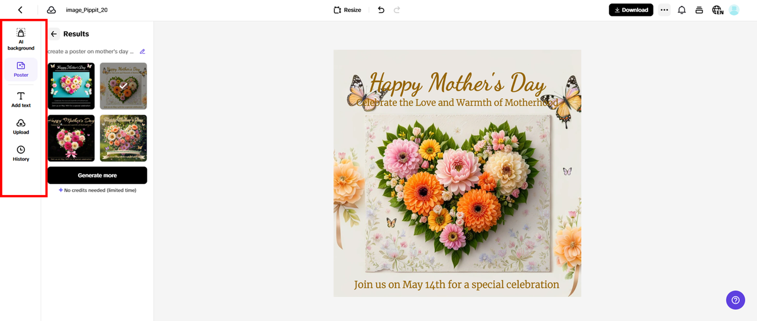Select the checked beige poster thumbnail

[x=123, y=86]
